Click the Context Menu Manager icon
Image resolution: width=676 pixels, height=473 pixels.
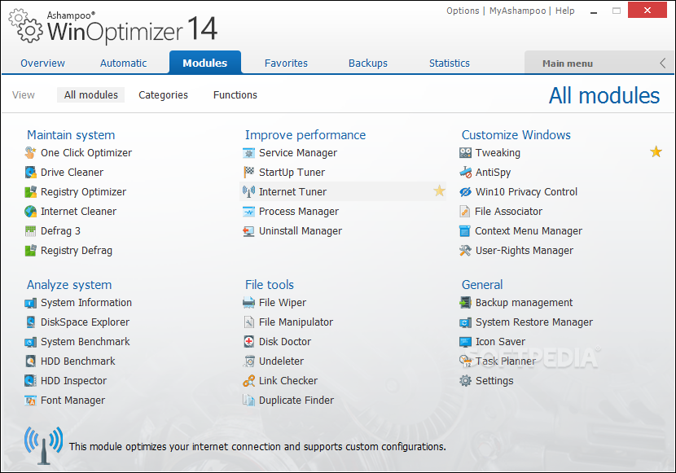(x=465, y=231)
